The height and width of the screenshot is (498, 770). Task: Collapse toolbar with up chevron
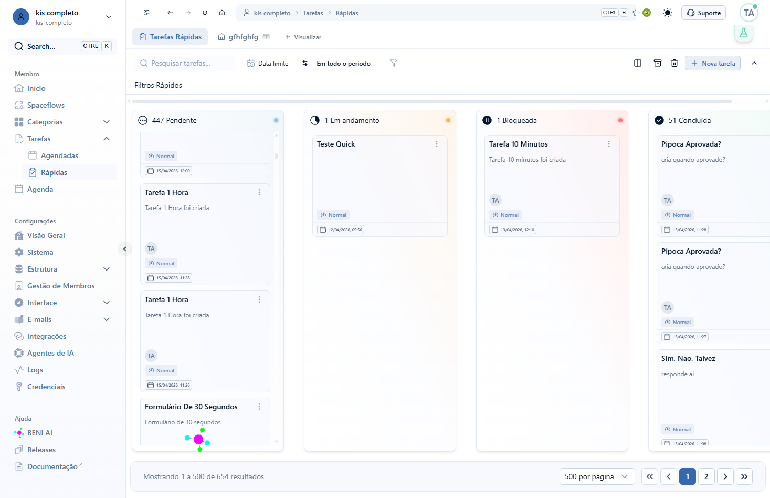(x=754, y=63)
